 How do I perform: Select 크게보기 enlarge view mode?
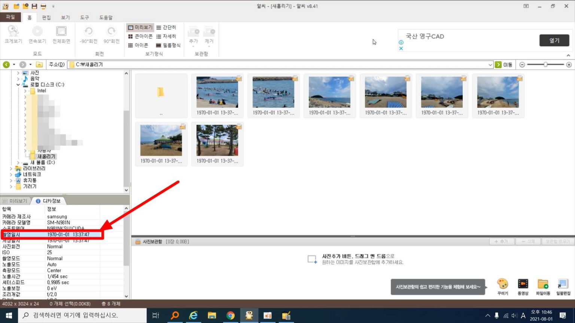(x=13, y=36)
